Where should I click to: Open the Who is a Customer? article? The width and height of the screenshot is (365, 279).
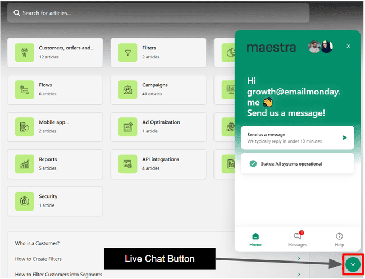37,244
